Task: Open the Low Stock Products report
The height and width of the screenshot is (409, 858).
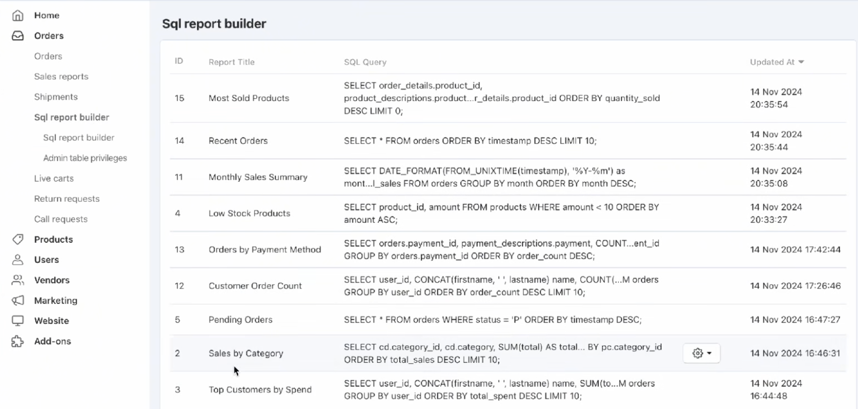Action: pos(249,213)
